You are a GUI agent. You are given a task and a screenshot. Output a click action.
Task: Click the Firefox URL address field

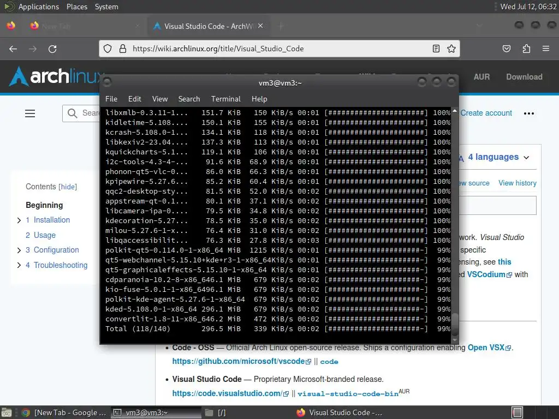(x=279, y=49)
